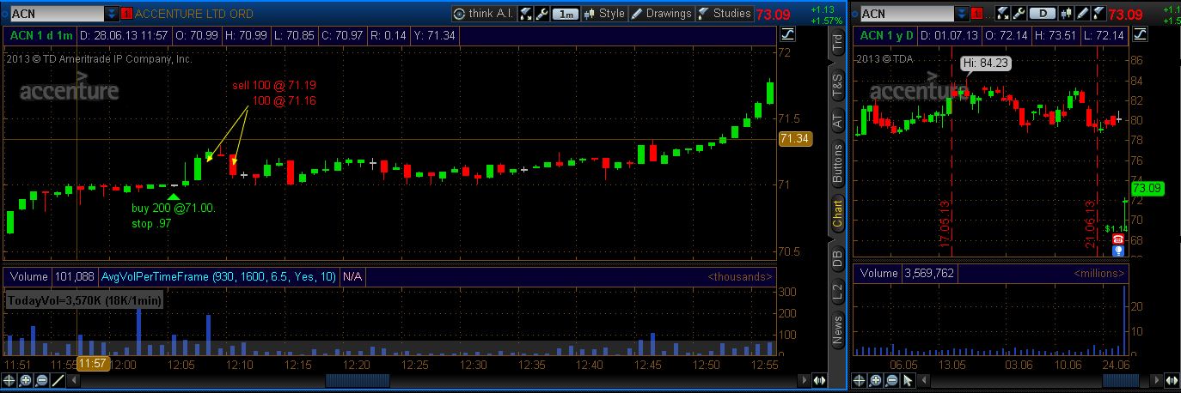Open pencil Drawings icon in right chart
1181x393 pixels.
(x=1082, y=14)
